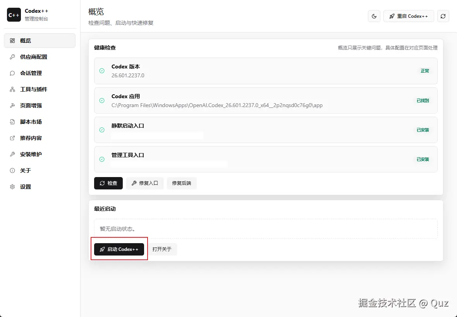Click the check icon in 静默启动入口 row

coord(102,130)
